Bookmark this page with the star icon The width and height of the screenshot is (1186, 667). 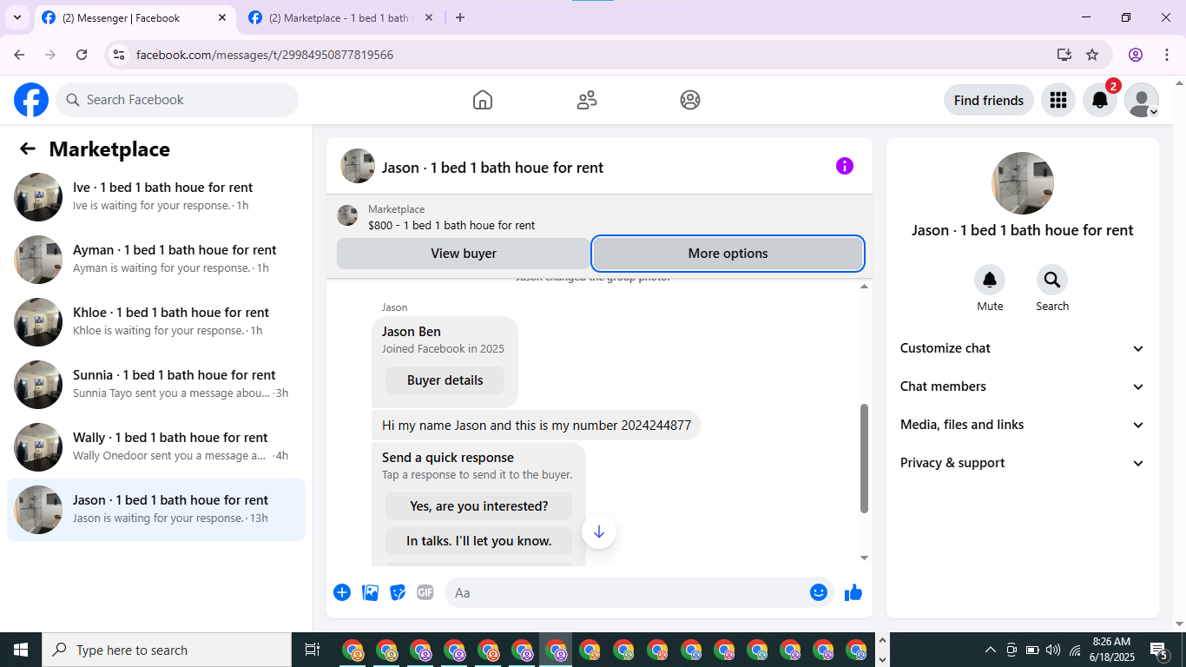[x=1092, y=55]
